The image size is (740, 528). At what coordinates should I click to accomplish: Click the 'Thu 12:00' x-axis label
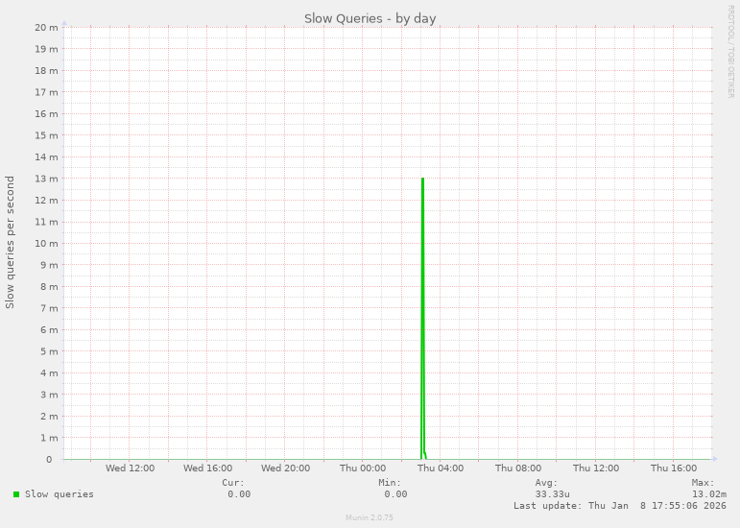point(596,468)
